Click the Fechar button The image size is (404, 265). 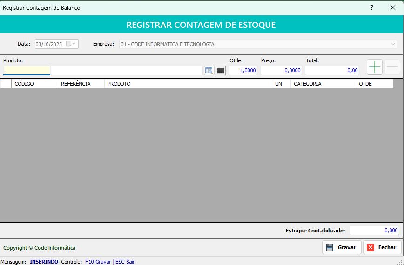coord(383,247)
